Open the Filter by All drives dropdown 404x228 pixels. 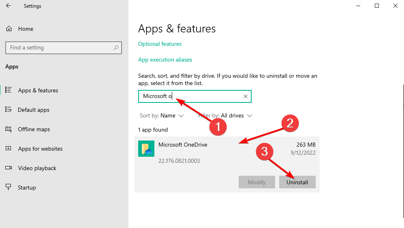tap(225, 116)
